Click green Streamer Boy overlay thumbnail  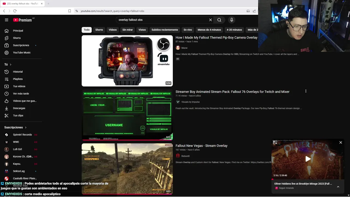tap(127, 115)
